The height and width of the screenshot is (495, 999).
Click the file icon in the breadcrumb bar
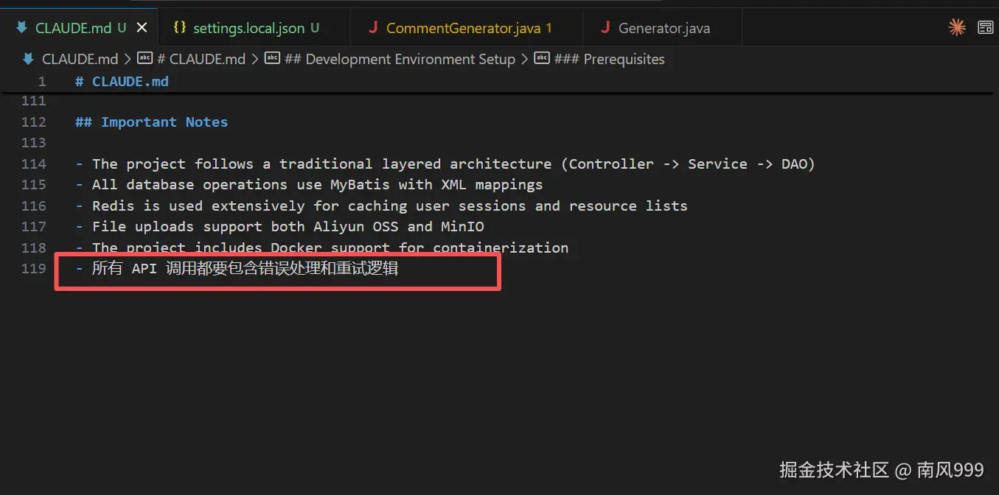coord(28,59)
